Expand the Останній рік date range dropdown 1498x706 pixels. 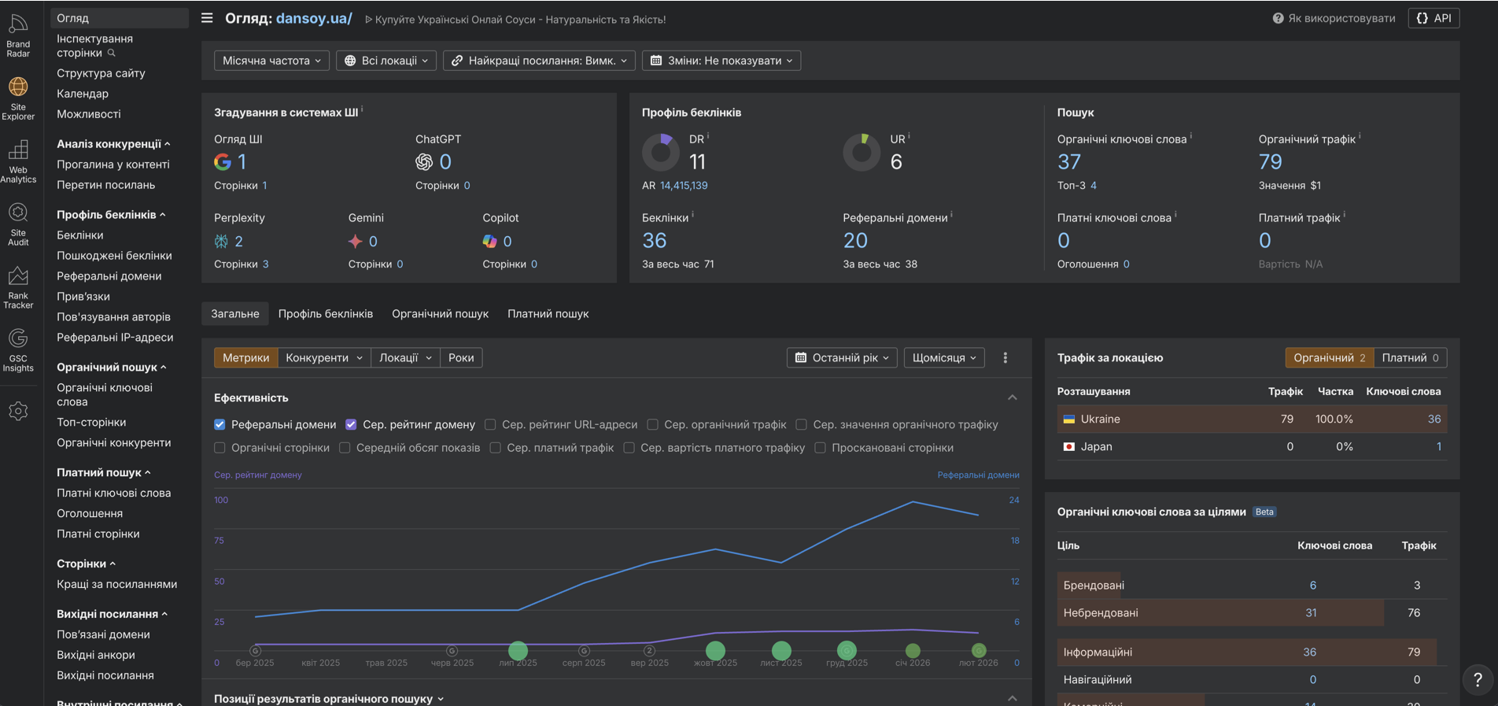click(x=841, y=358)
